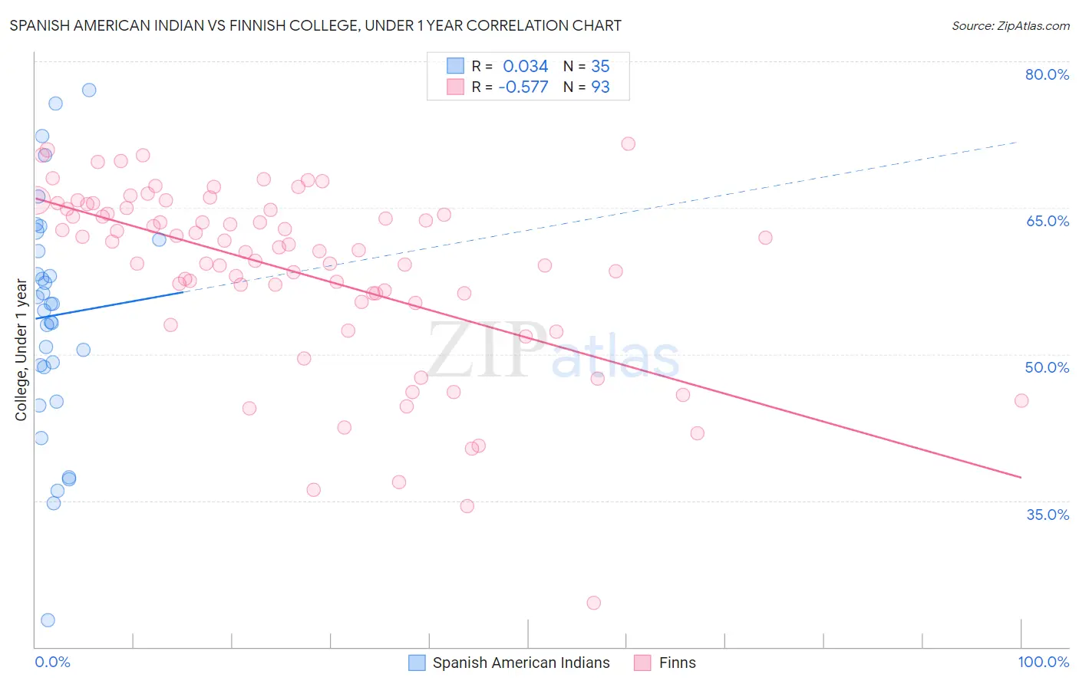Click the Spanish American Indians legend label
Image resolution: width=1079 pixels, height=684 pixels.
click(521, 663)
